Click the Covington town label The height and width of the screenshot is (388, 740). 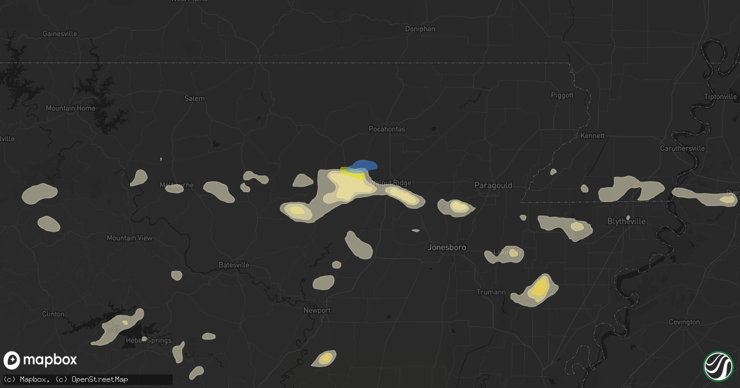[x=684, y=322]
